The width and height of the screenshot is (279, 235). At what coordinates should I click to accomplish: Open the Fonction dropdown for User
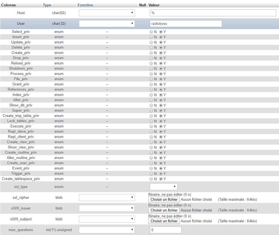[x=107, y=23]
